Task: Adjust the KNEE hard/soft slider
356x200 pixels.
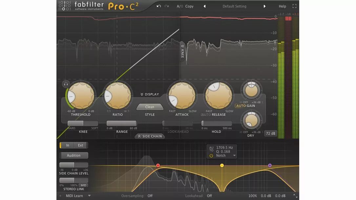Action: point(83,123)
